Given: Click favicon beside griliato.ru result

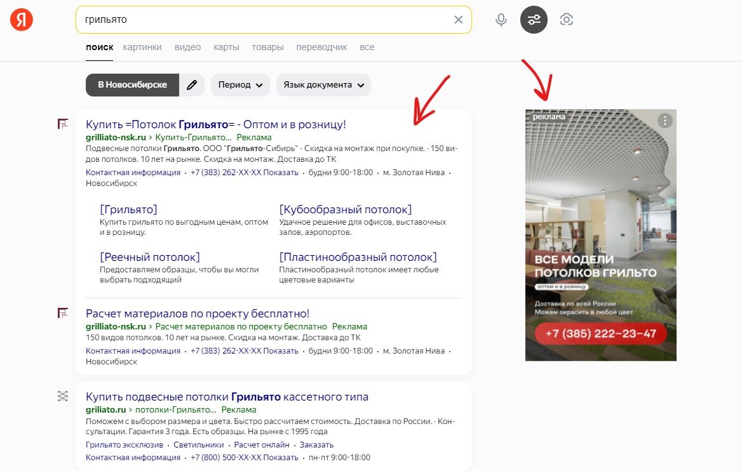Looking at the screenshot, I should [x=63, y=396].
